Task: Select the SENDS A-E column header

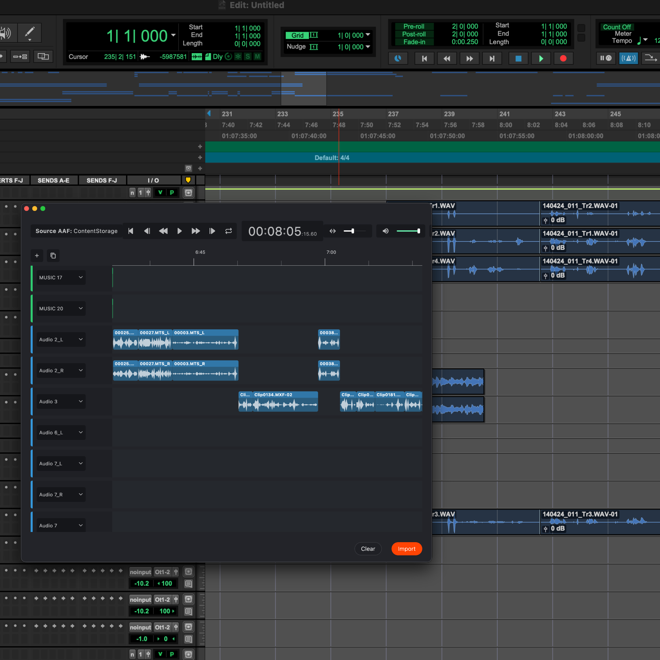Action: click(54, 181)
